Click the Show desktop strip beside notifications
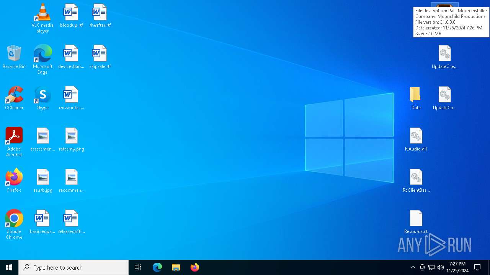 pos(489,267)
